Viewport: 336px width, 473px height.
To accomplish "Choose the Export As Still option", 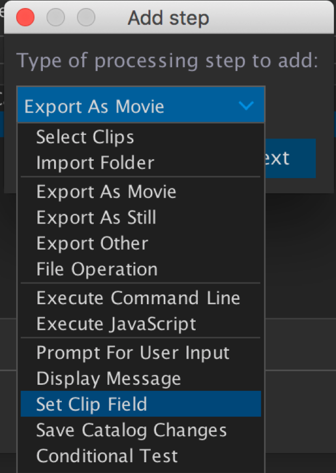I will click(x=96, y=218).
